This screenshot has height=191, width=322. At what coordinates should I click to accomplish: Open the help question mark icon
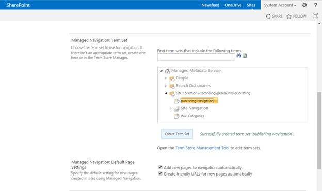pos(316,5)
